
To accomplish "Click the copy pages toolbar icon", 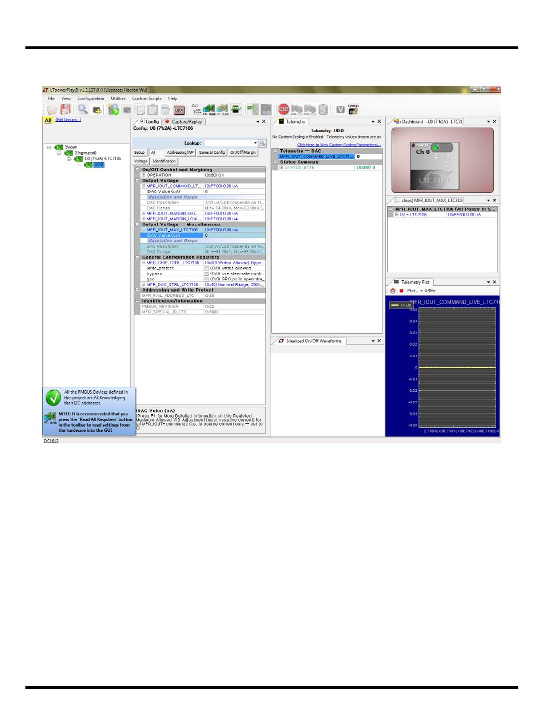I will 140,109.
